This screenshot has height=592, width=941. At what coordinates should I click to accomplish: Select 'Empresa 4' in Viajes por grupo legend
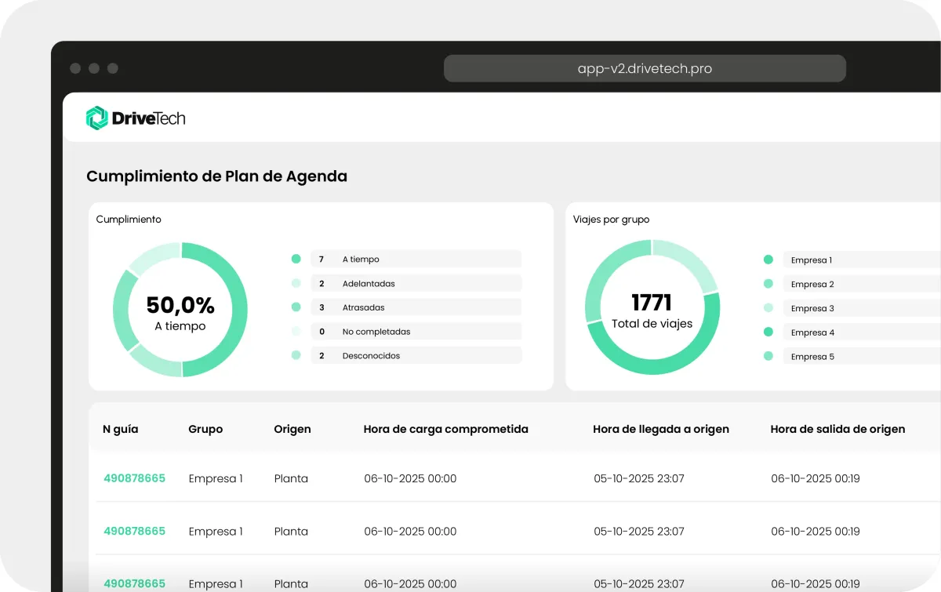[862, 332]
